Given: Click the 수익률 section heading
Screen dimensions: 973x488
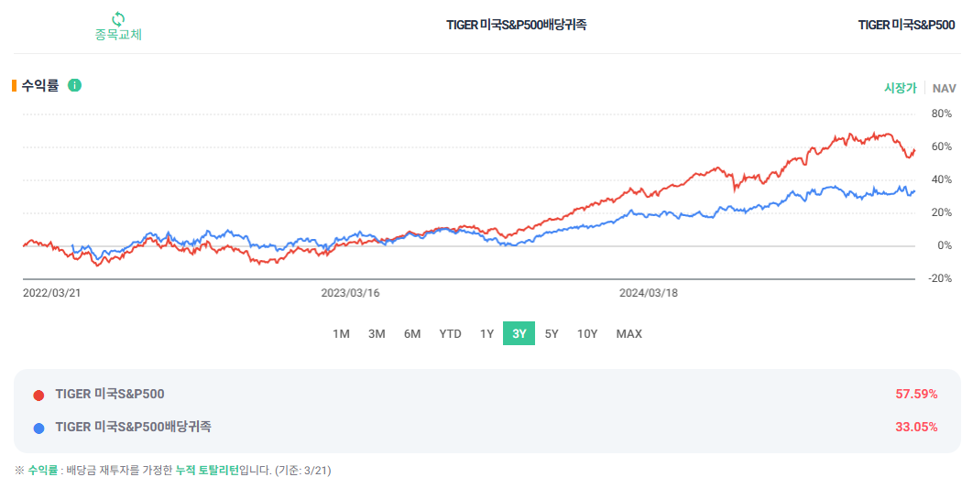Looking at the screenshot, I should pos(40,85).
